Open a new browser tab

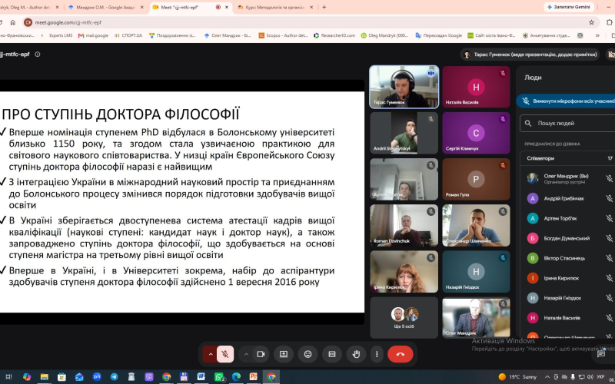324,7
